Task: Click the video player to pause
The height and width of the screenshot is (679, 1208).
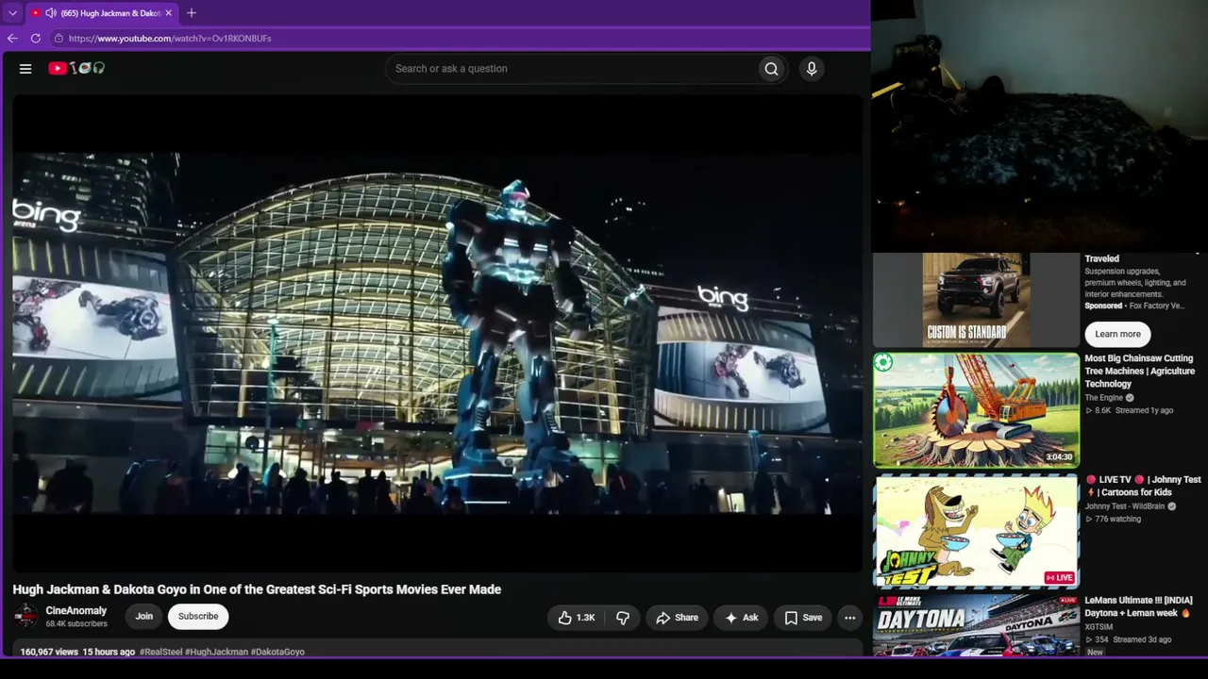Action: 437,333
